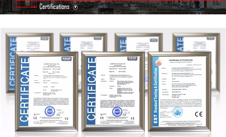226x137 pixels.
Task: Click 'CERTIFICATE' heading on middle front certificate
Action: (x=118, y=64)
